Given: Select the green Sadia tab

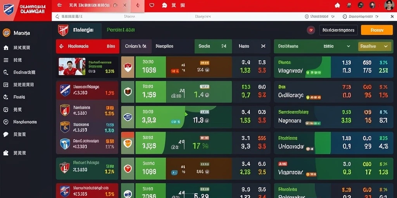Looking at the screenshot, I should [213, 46].
